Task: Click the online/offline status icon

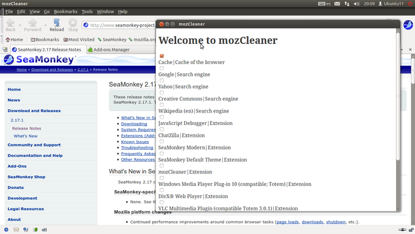Action: [x=403, y=229]
